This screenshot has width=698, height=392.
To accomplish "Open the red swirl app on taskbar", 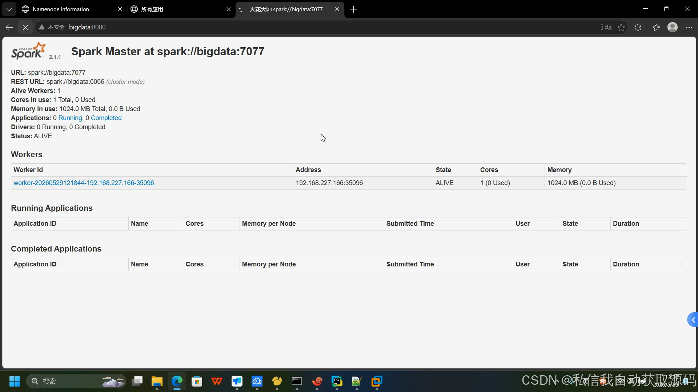I will pos(317,381).
